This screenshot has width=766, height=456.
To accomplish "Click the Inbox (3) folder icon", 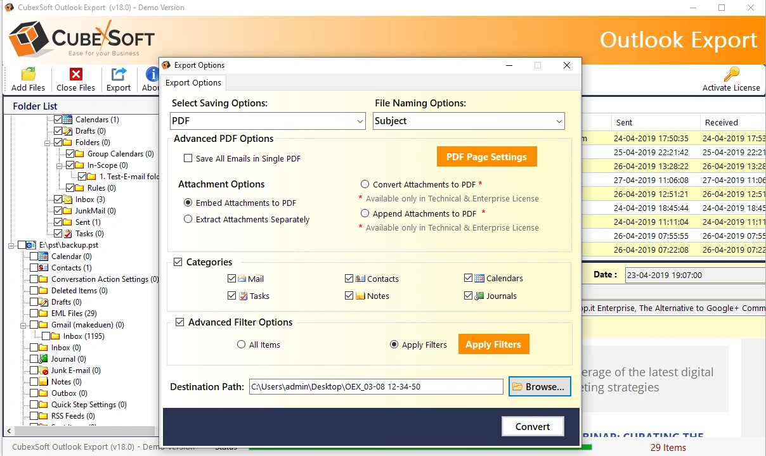I will click(68, 199).
